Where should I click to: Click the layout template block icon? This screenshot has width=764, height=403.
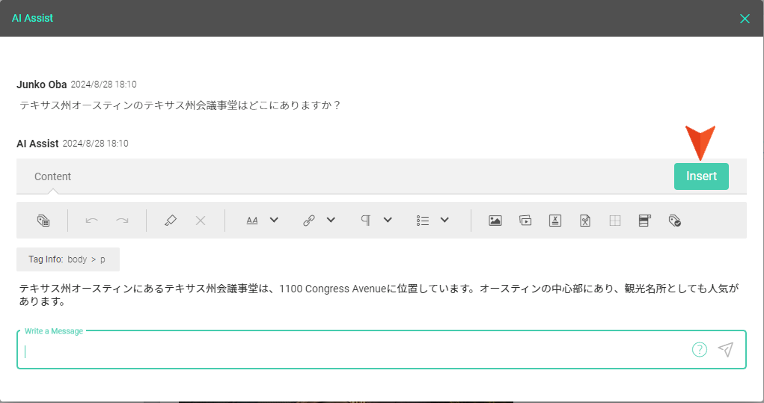coord(644,221)
